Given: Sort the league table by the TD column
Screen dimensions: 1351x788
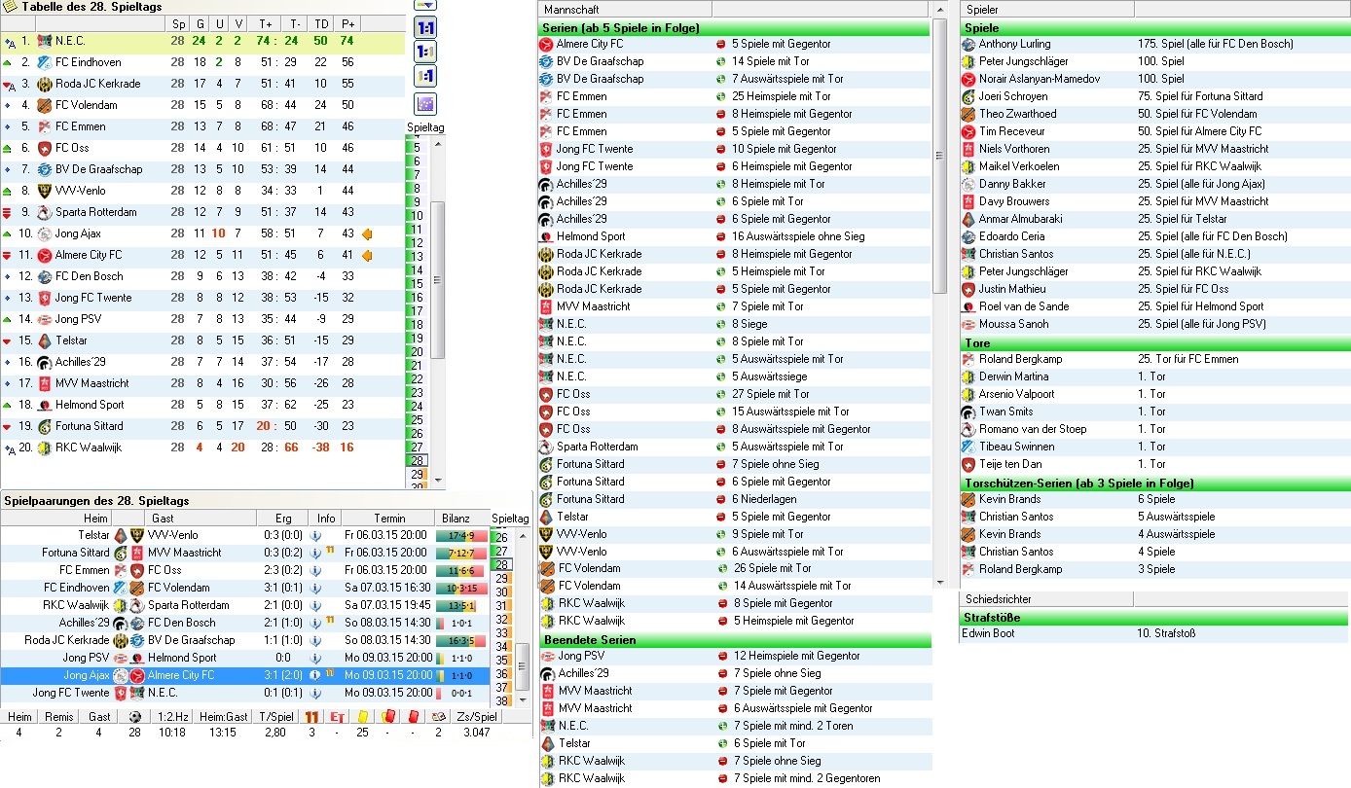Looking at the screenshot, I should coord(320,24).
